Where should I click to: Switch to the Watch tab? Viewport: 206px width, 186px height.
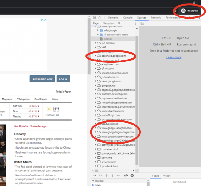pos(167,176)
